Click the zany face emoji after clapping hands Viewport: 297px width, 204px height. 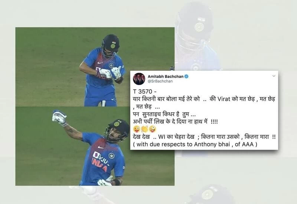(x=153, y=129)
